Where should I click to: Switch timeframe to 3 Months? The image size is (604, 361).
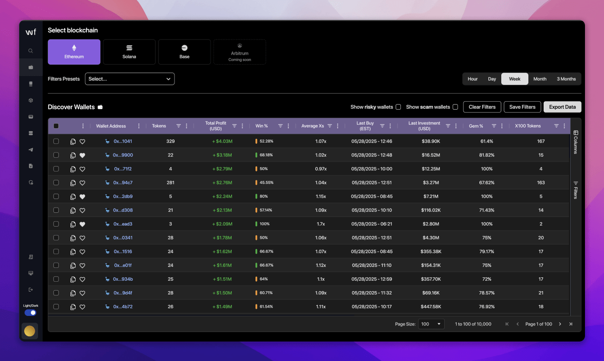point(566,79)
